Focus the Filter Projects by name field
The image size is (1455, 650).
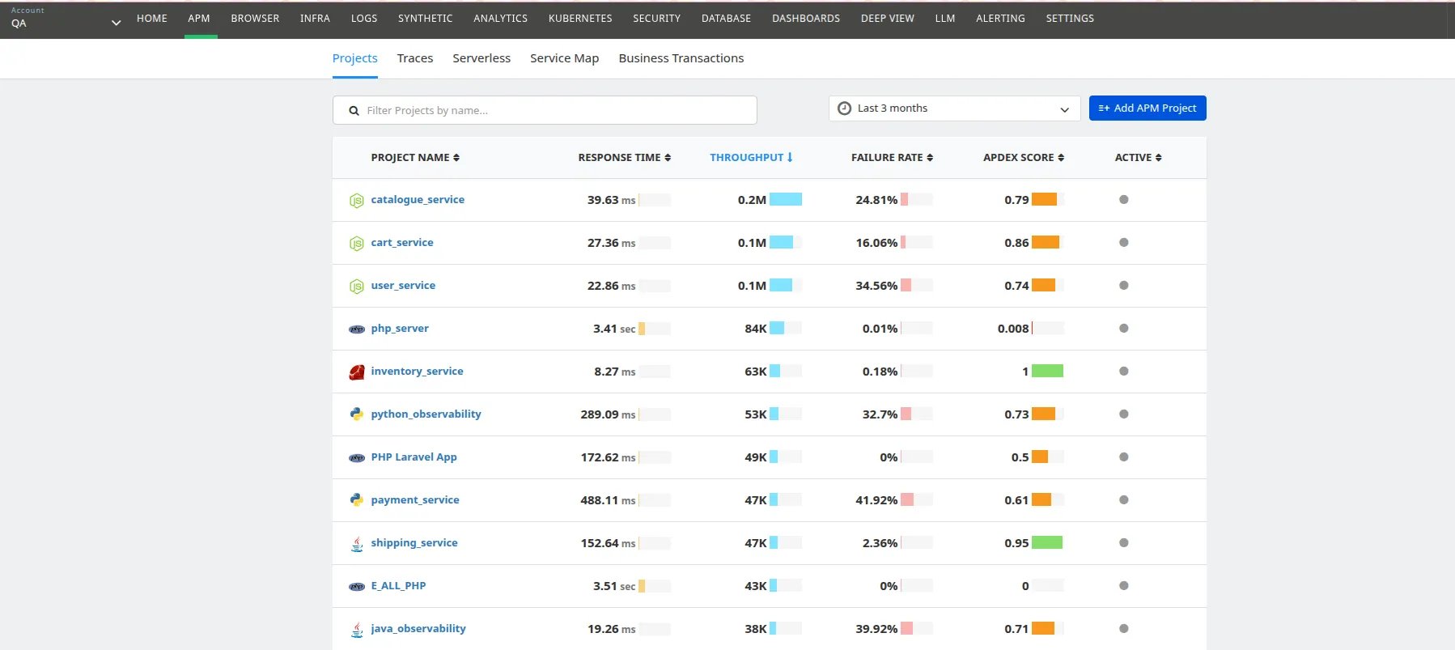(x=545, y=110)
